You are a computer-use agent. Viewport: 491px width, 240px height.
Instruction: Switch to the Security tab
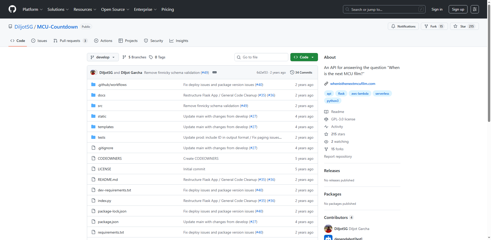pos(153,41)
